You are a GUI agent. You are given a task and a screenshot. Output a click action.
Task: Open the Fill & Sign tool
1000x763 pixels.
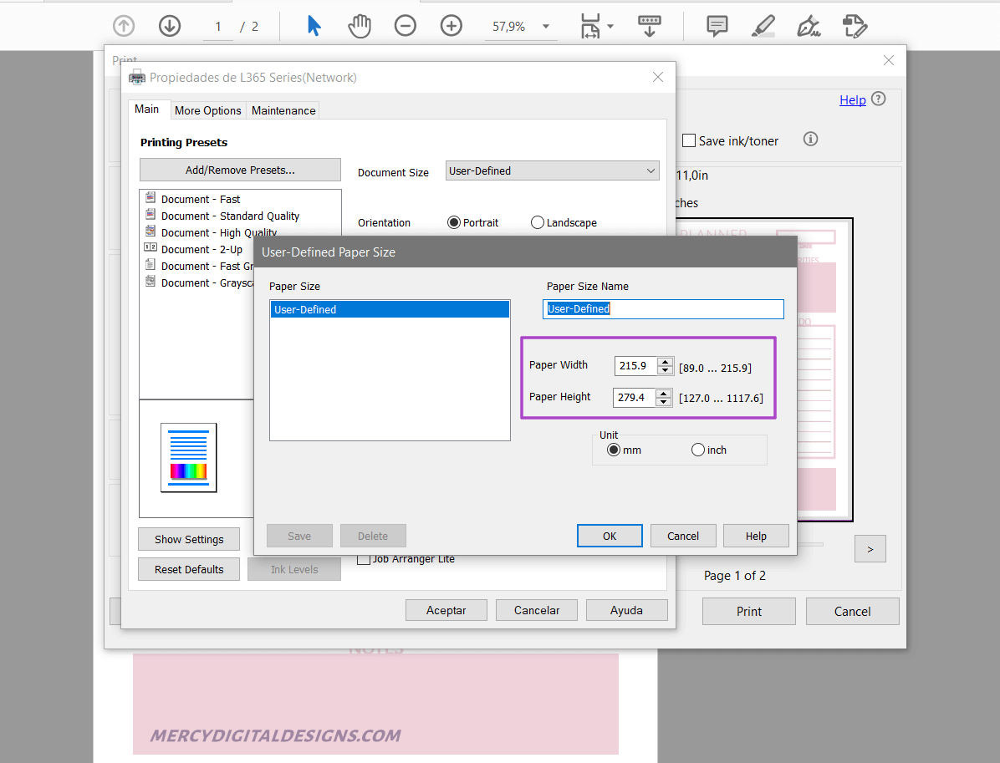(x=809, y=26)
